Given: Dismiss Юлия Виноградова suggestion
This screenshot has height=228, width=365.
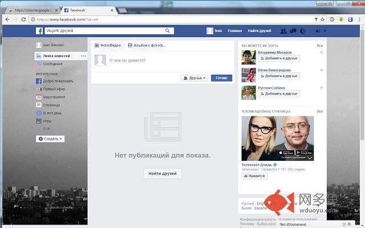Looking at the screenshot, I should tap(321, 70).
